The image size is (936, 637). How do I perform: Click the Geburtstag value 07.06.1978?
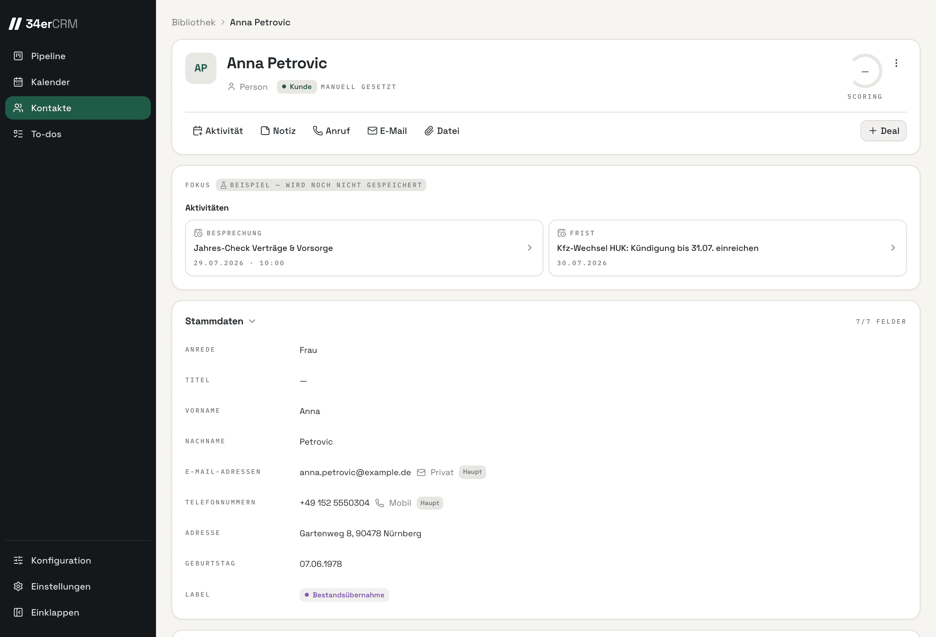[320, 564]
